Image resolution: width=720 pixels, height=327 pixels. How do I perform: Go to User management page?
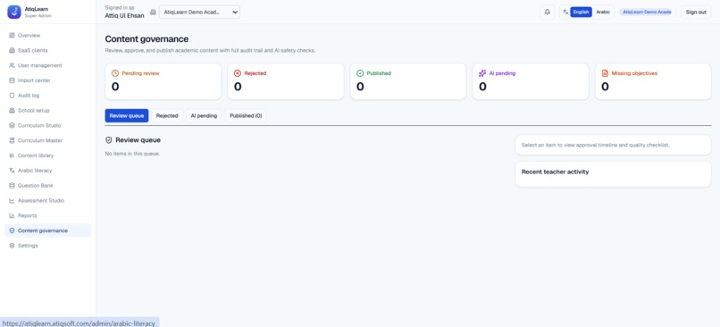[x=47, y=65]
